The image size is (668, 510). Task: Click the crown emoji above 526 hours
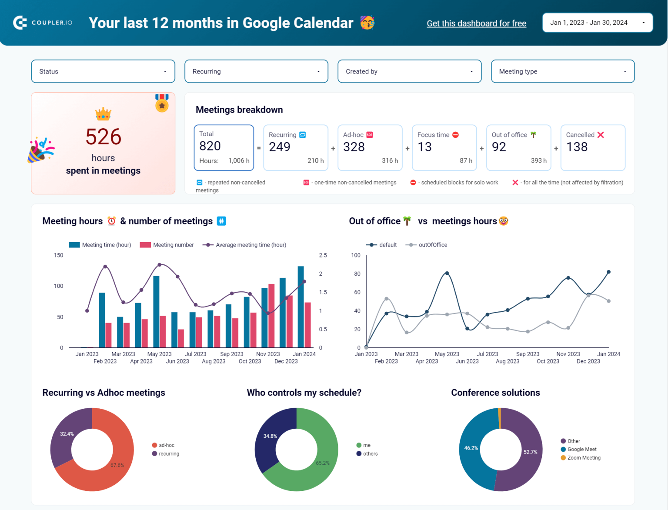pos(103,115)
